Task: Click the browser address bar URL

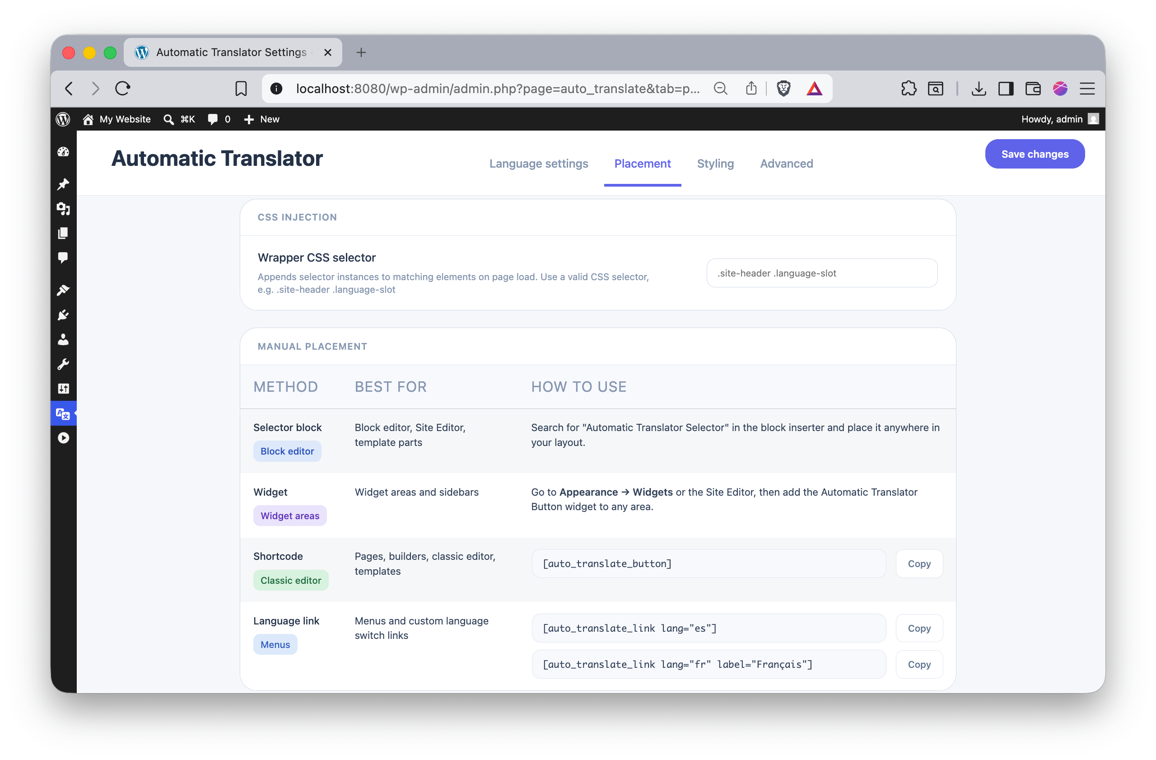Action: (497, 89)
